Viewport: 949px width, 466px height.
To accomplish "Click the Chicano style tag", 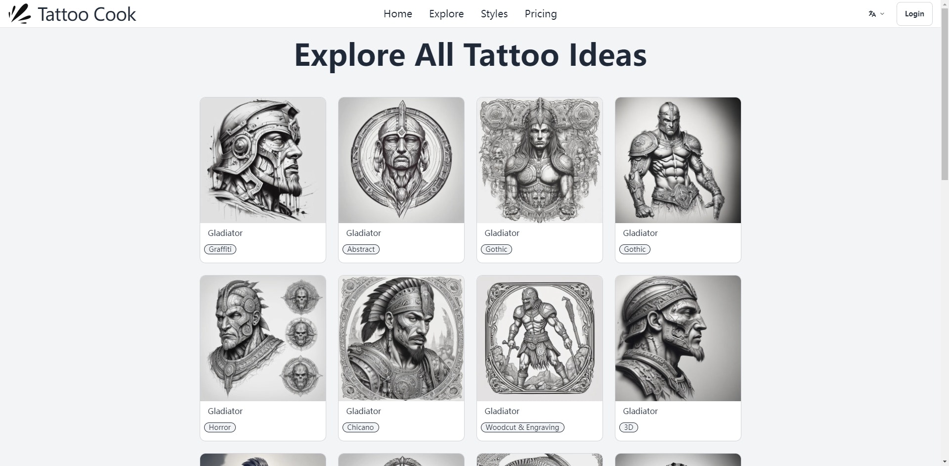I will (360, 427).
